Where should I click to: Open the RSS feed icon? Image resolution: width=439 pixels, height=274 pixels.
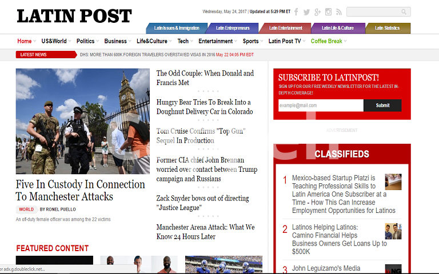click(x=339, y=12)
